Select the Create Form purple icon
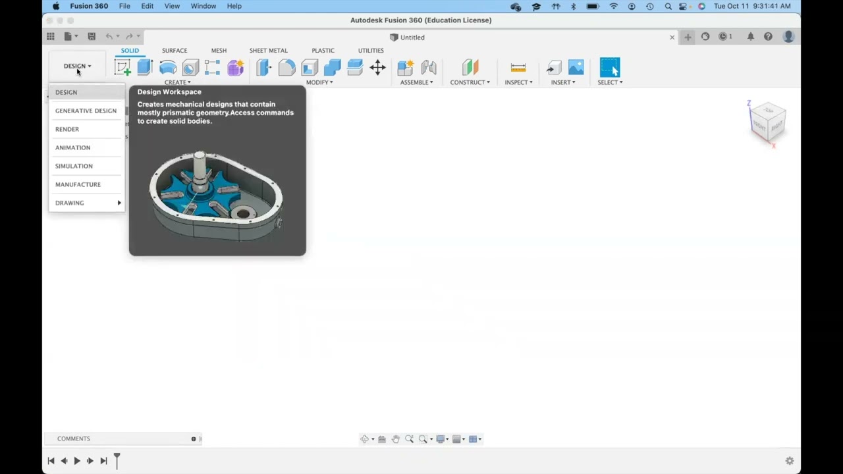843x474 pixels. [x=235, y=67]
